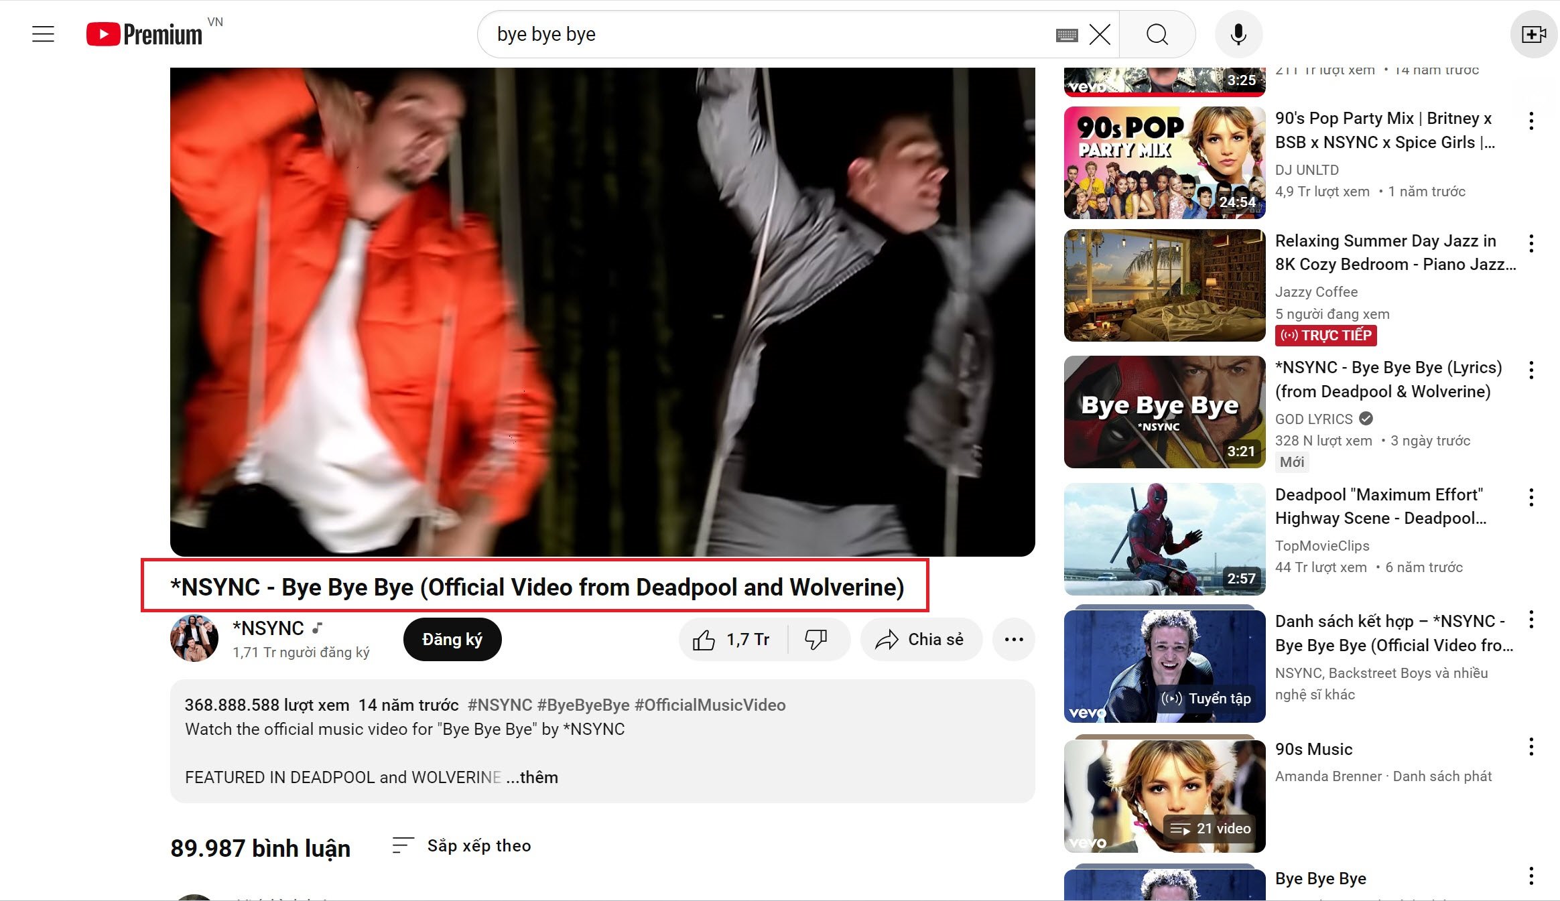Click the TRỰC TIẾP live badge
The image size is (1560, 901).
(x=1326, y=335)
